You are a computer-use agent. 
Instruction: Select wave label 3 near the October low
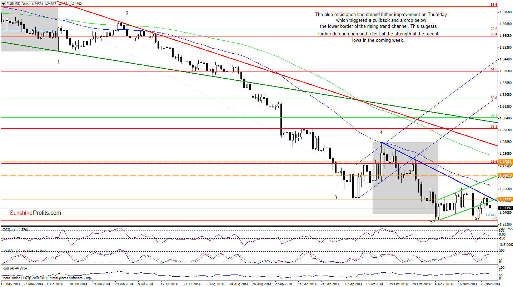tap(335, 197)
